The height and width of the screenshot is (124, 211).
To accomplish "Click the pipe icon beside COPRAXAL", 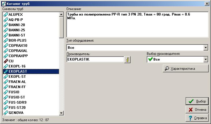I will tap(6, 51).
